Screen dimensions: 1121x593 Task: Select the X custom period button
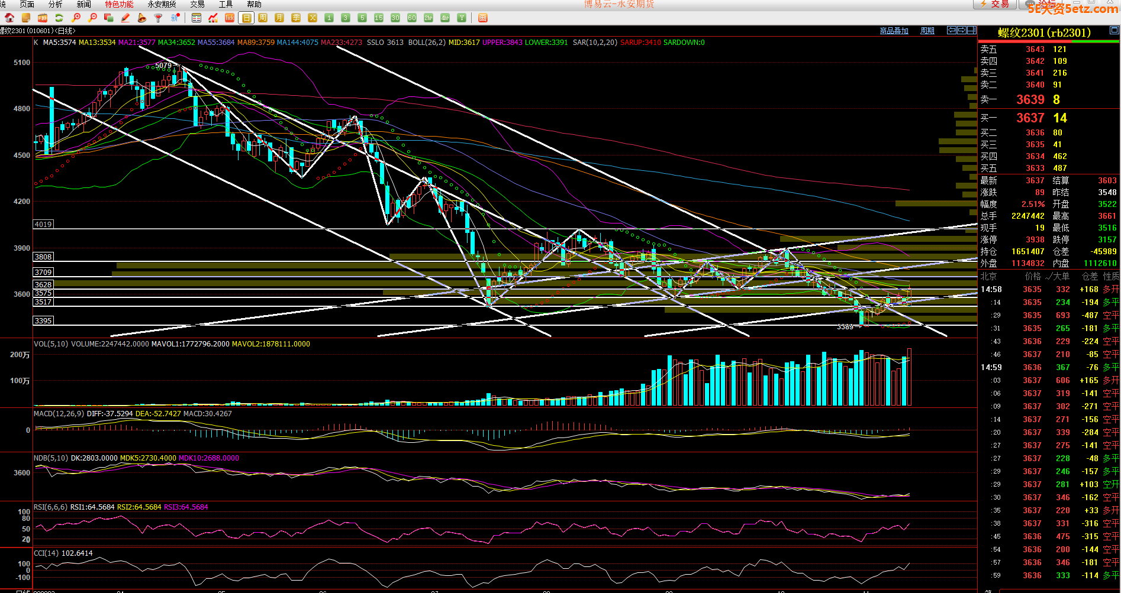(x=313, y=18)
